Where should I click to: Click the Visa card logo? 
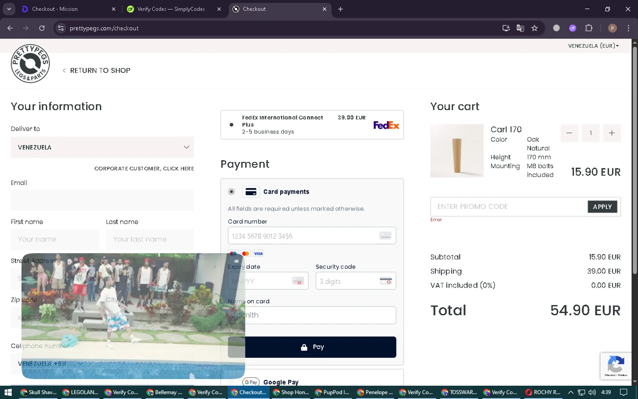(x=258, y=254)
